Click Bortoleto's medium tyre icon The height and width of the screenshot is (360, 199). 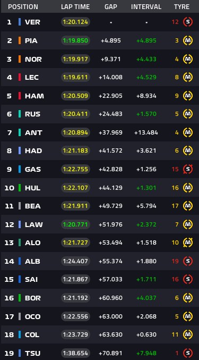point(188,298)
